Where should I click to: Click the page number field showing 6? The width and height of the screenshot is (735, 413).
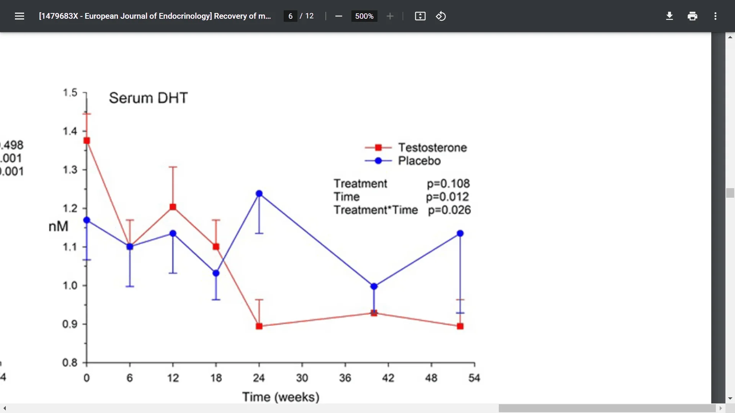[291, 16]
